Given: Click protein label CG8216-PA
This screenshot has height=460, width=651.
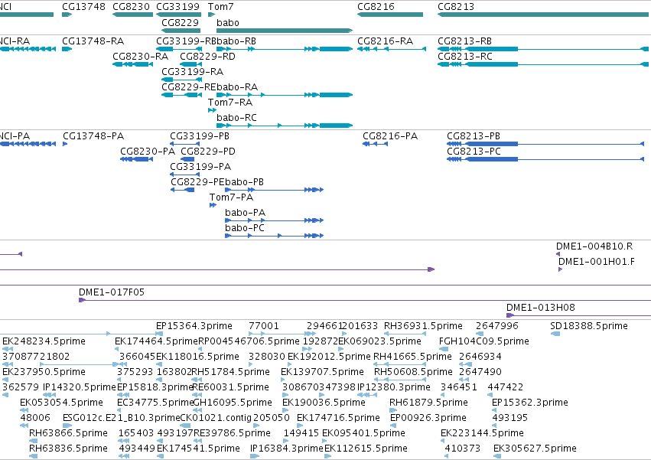Looking at the screenshot, I should (390, 136).
